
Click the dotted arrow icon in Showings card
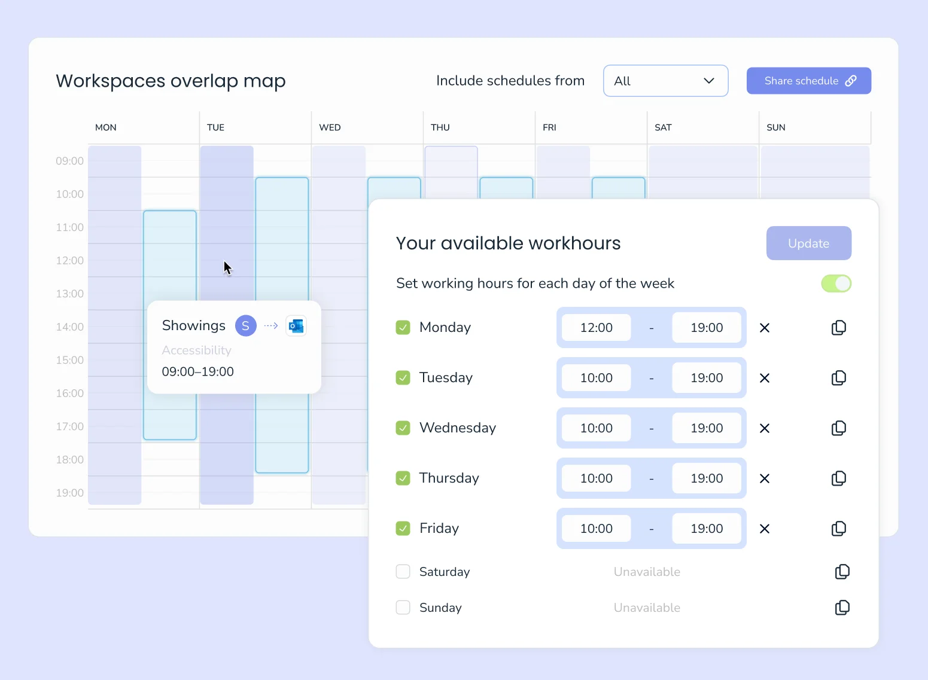271,326
